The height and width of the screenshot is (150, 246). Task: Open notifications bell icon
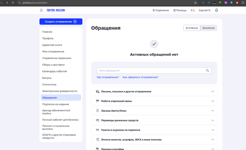click(216, 10)
